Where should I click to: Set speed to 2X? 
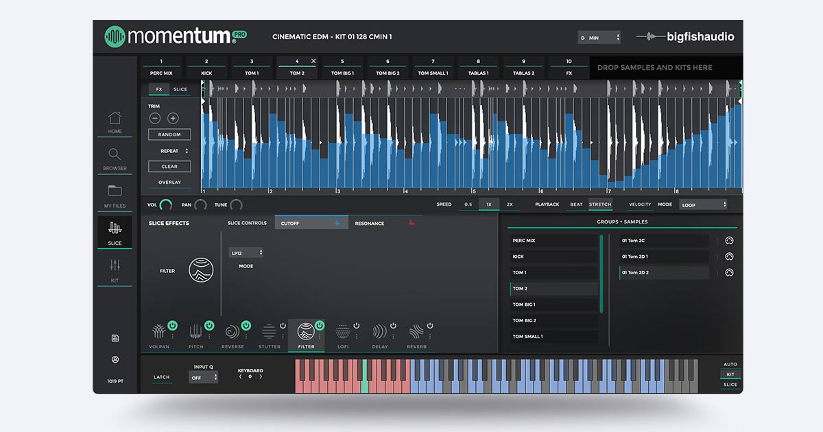[510, 204]
